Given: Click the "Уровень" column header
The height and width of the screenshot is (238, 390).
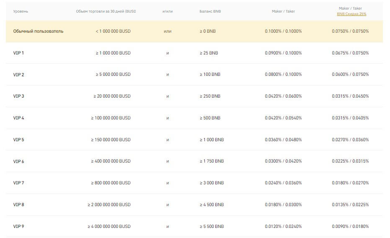Looking at the screenshot, I should [21, 11].
